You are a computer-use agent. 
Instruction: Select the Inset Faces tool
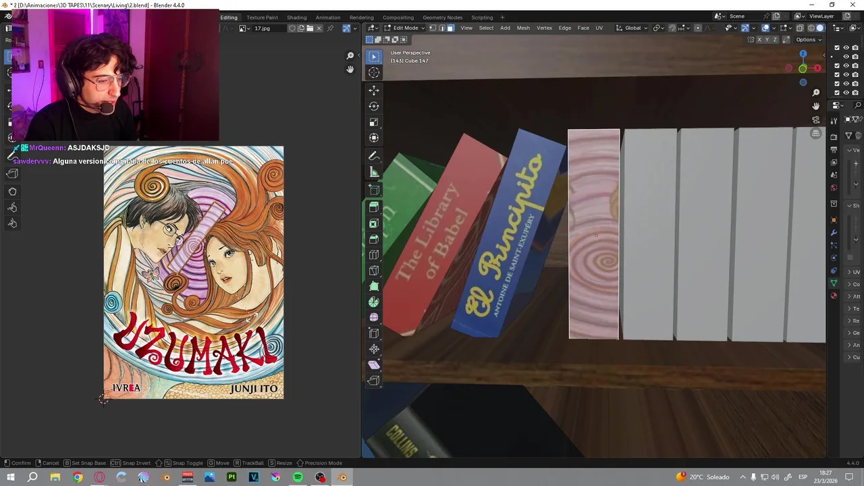374,223
